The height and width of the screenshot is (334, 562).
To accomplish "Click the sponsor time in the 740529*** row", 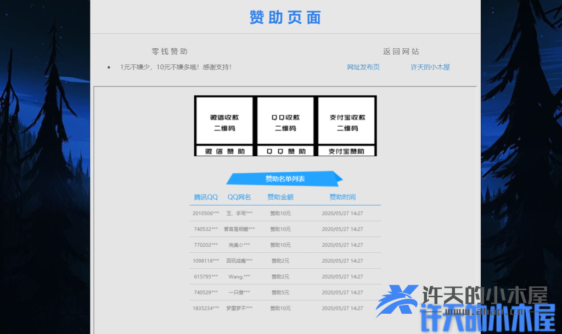I will 342,292.
